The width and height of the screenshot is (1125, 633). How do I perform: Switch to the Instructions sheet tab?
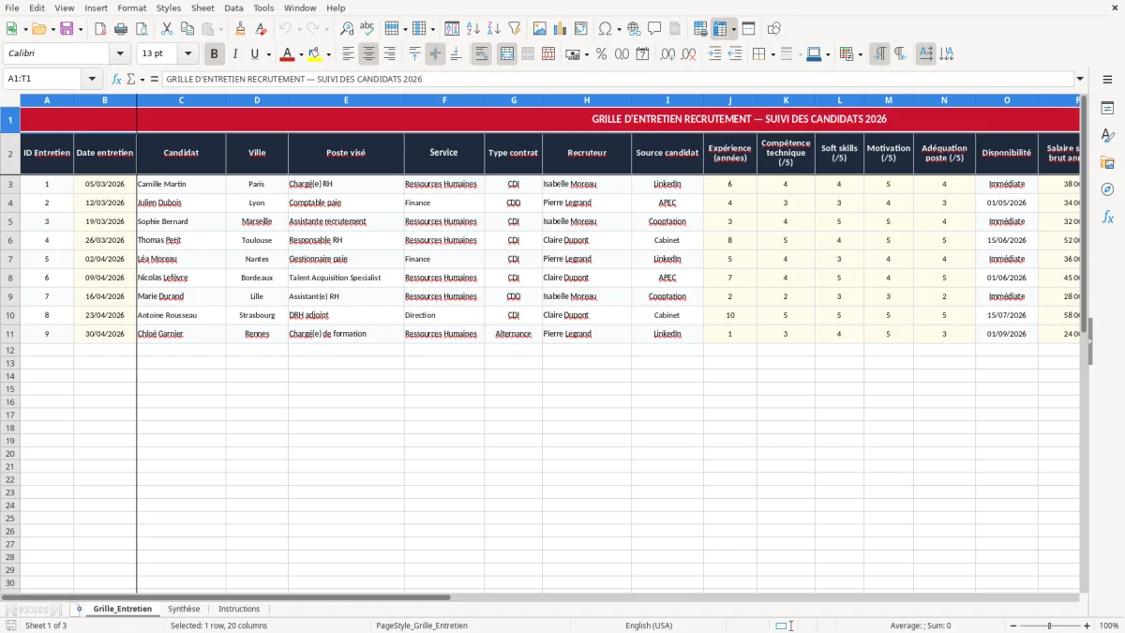coord(239,609)
